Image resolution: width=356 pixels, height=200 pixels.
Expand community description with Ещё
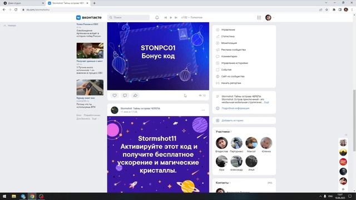click(266, 102)
